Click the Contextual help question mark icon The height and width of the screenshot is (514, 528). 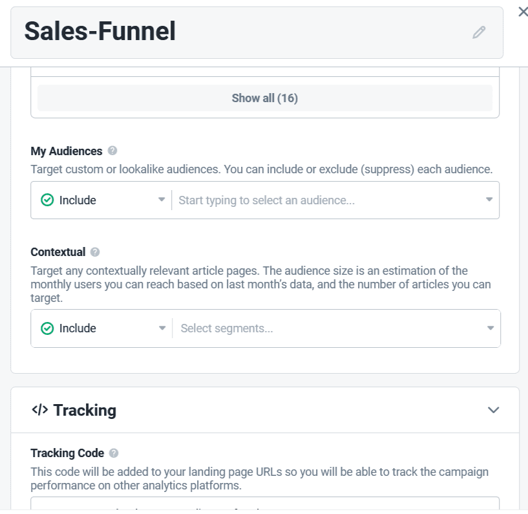(x=95, y=252)
